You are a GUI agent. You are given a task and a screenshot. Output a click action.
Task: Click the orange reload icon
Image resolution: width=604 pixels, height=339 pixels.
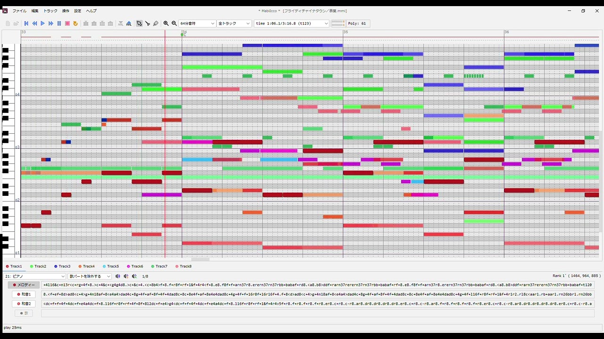pos(75,24)
